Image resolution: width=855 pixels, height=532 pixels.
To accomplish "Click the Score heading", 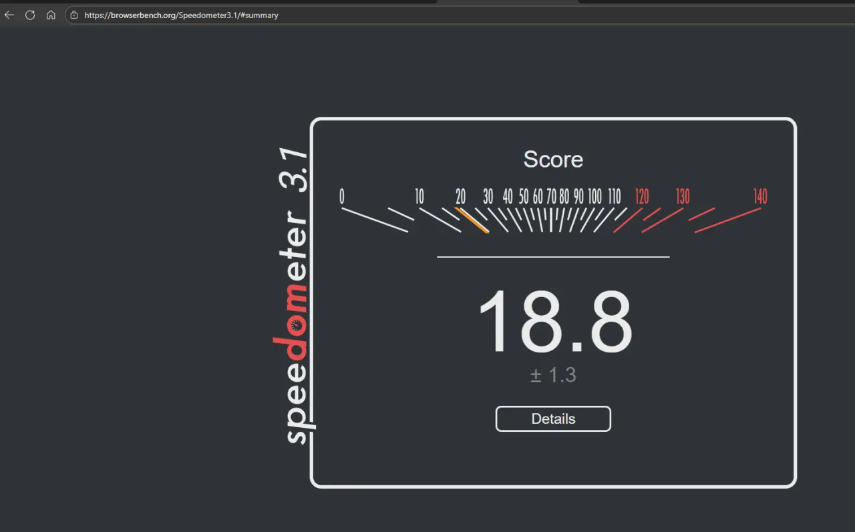I will pos(553,160).
